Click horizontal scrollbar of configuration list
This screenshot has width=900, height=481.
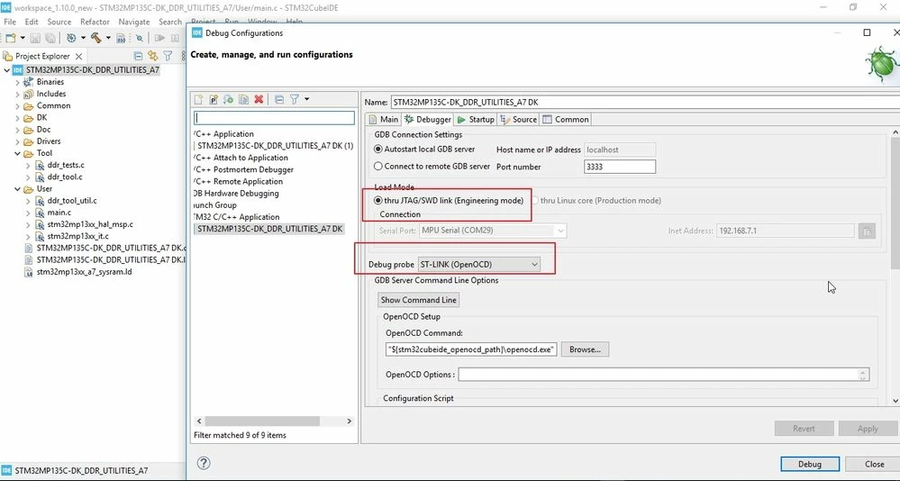(x=262, y=421)
